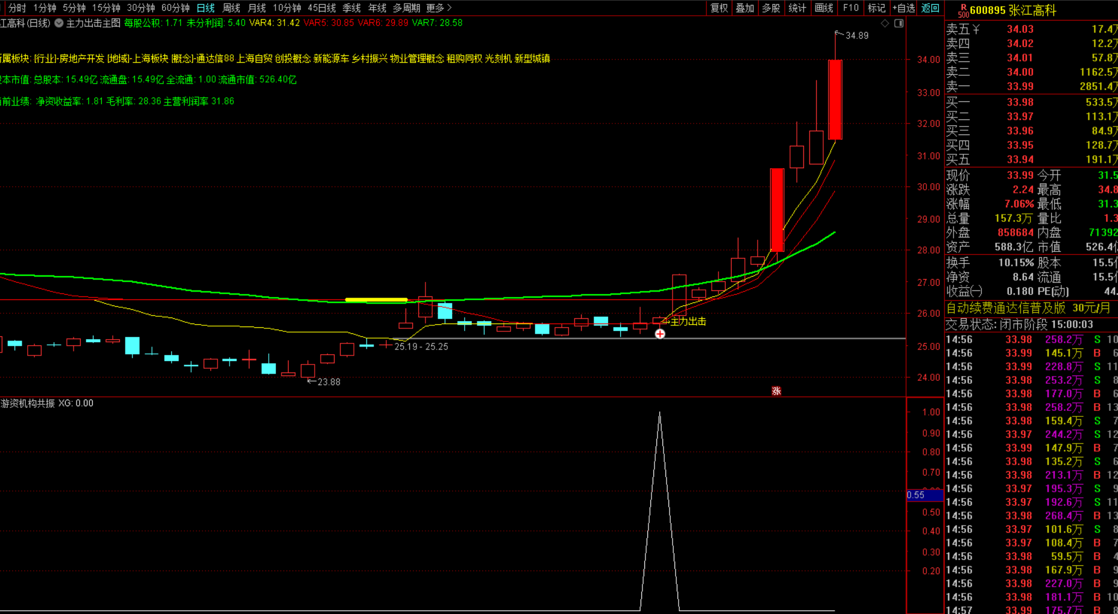The image size is (1118, 614).
Task: Switch to the 周线 weekly chart tab
Action: pyautogui.click(x=231, y=8)
